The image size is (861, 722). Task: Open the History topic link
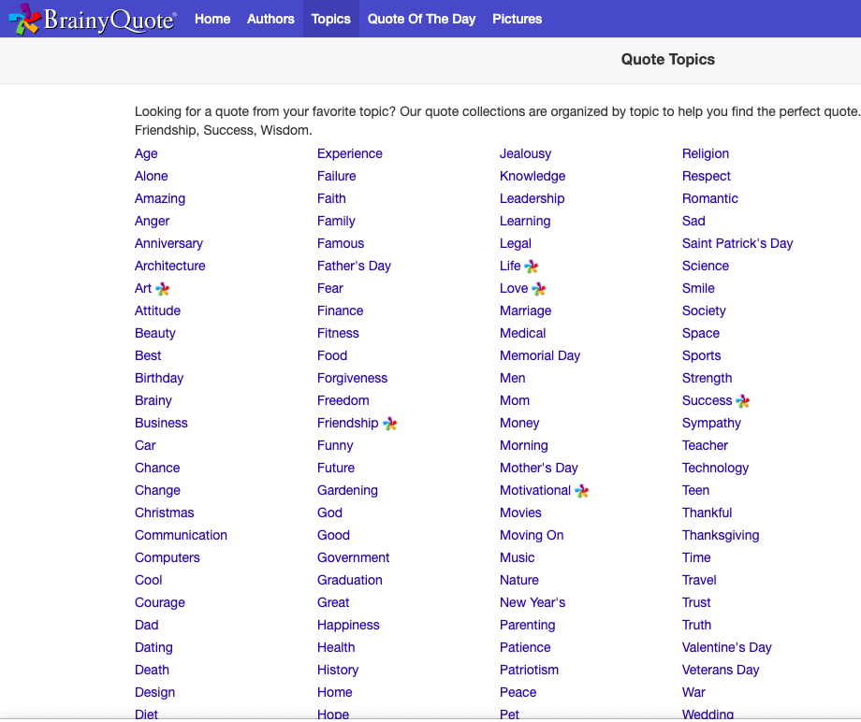[x=338, y=671]
